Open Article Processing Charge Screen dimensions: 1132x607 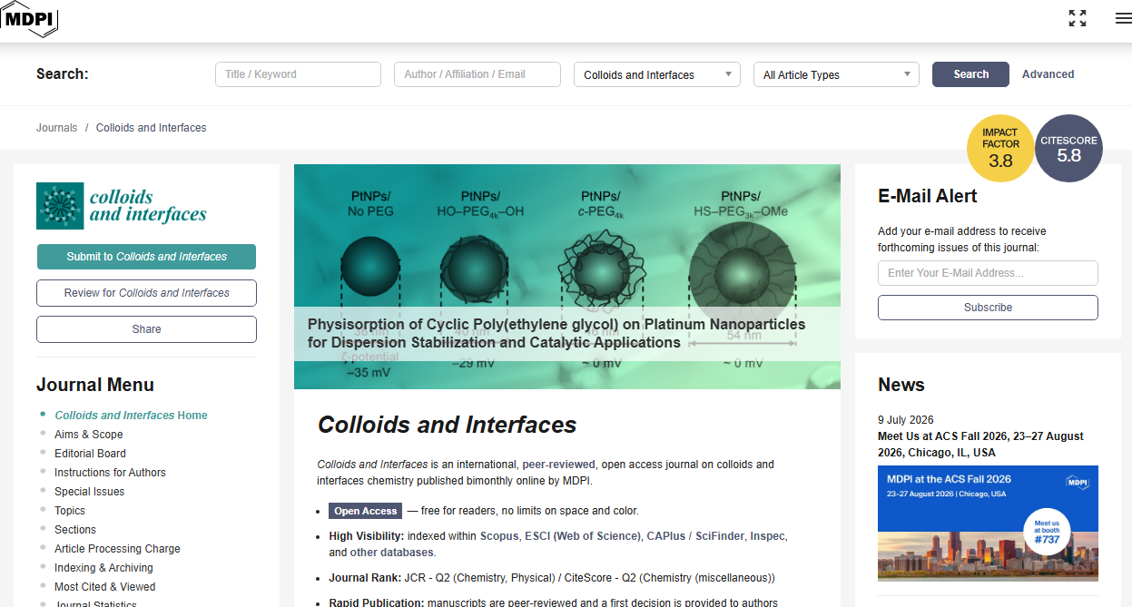117,549
